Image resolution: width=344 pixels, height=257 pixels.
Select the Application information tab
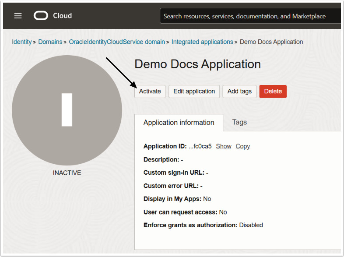pos(179,123)
